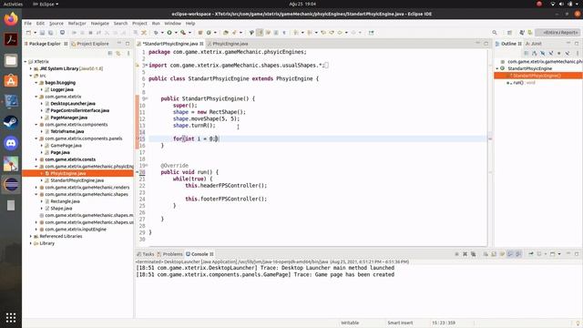Click the Collapse All icon in Package Explorer
The width and height of the screenshot is (583, 328).
(110, 53)
